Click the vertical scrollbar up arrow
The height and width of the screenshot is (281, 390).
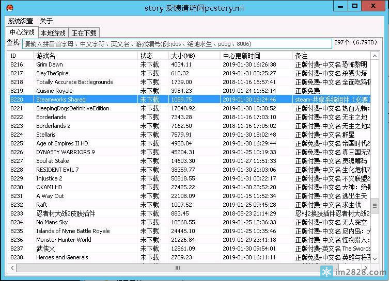pyautogui.click(x=375, y=56)
